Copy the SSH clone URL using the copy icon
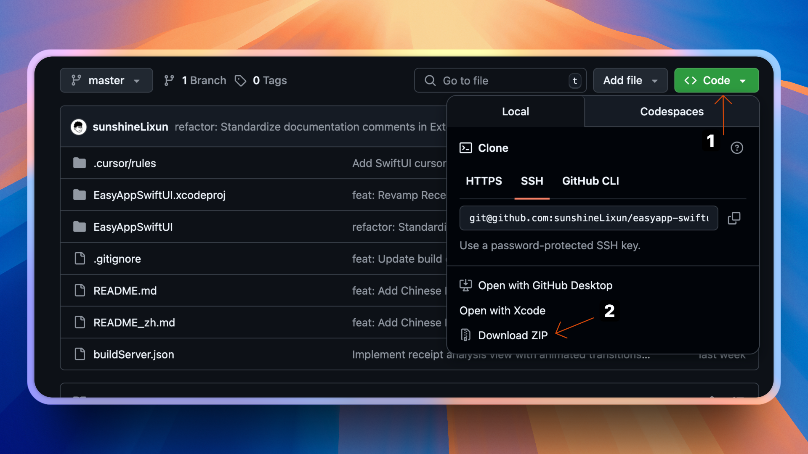Image resolution: width=808 pixels, height=454 pixels. (734, 218)
